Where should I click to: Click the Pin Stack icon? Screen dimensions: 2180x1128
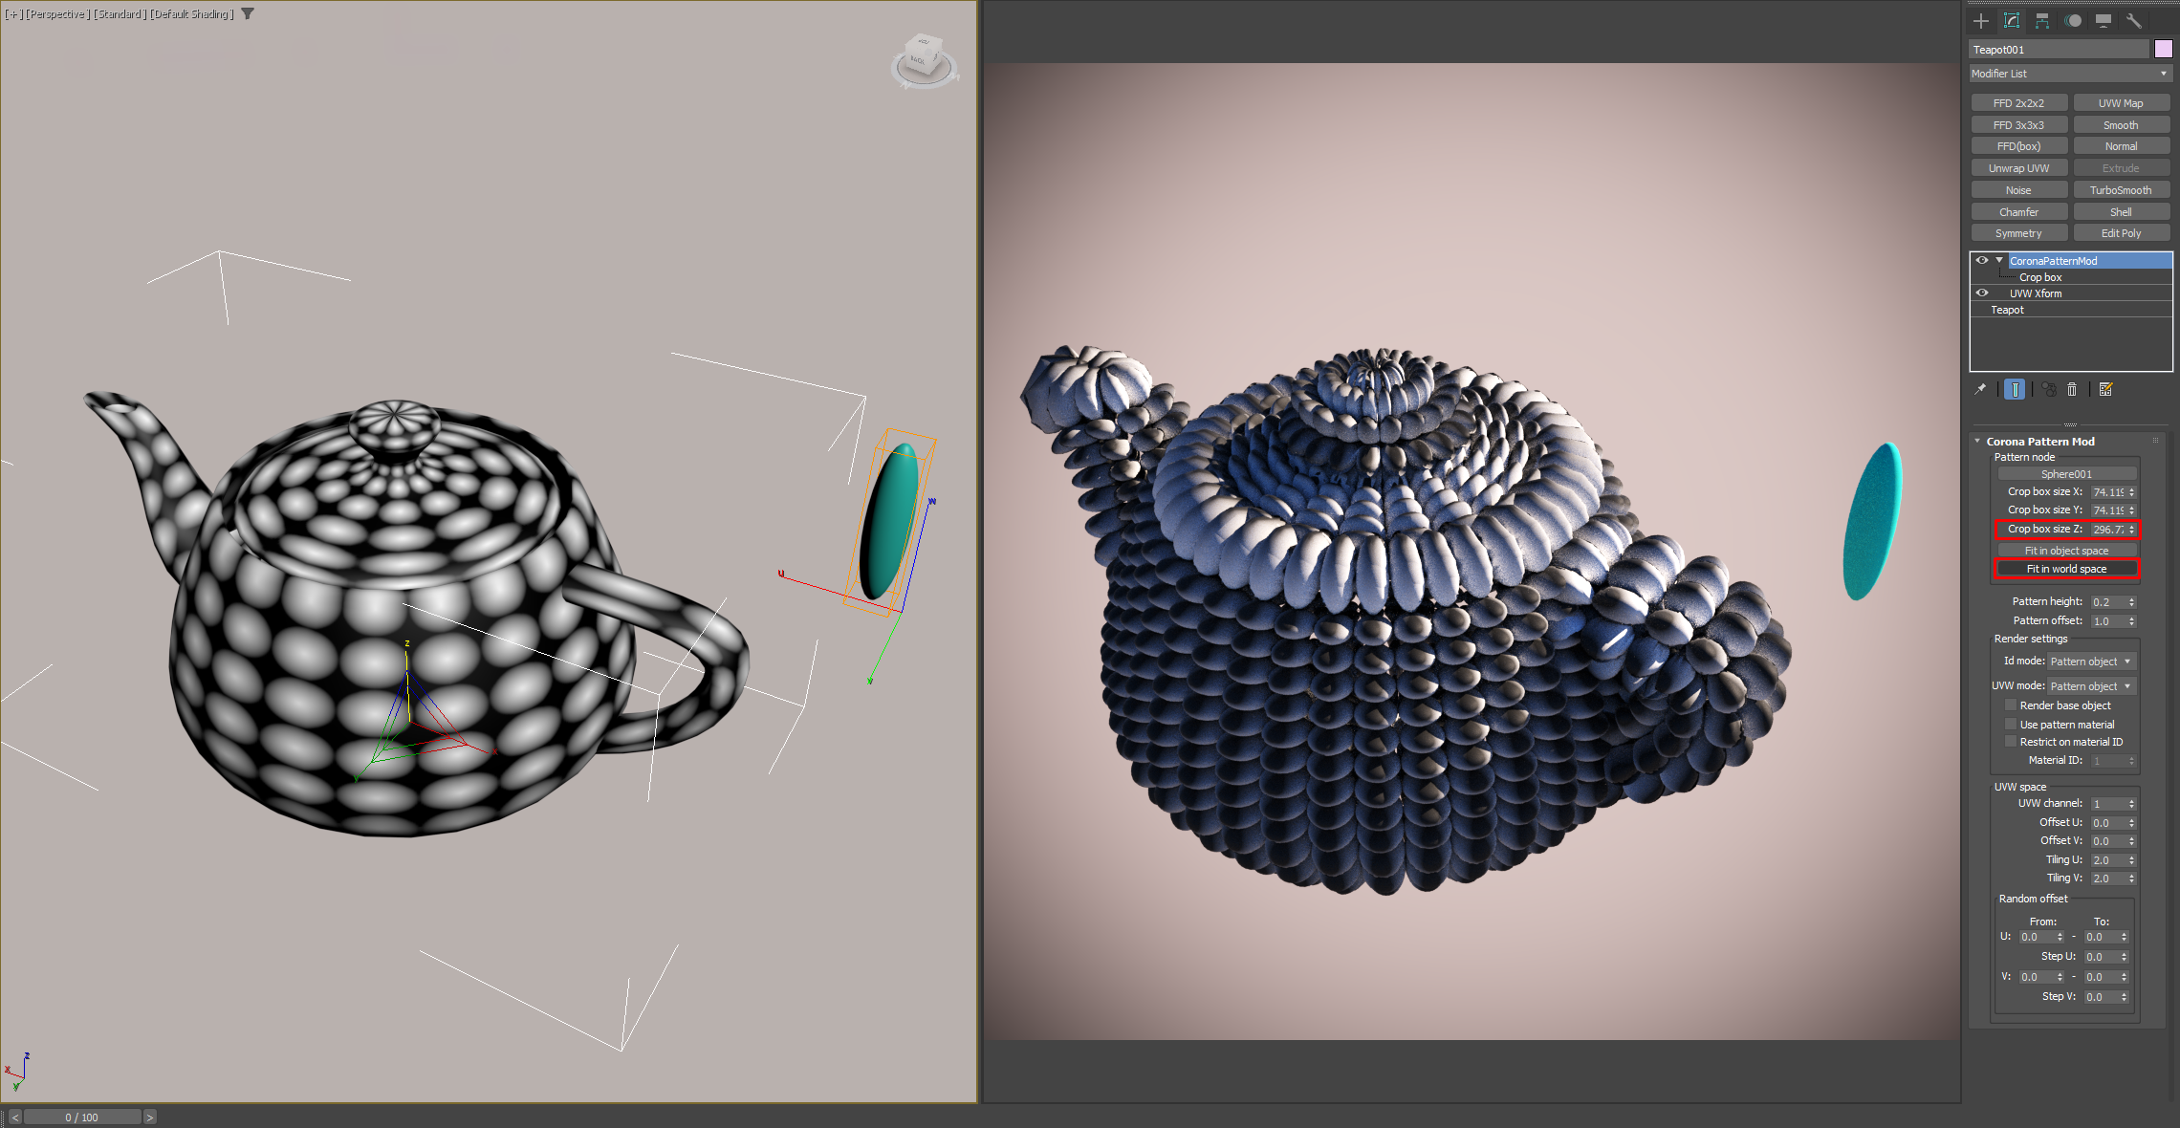[x=1980, y=389]
